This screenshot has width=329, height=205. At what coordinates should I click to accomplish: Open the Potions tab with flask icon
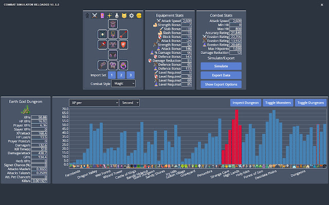[117, 15]
